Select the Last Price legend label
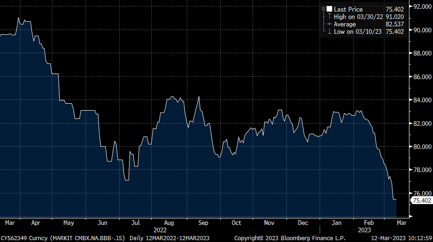Screen dimensions: 433x242 click(348, 9)
